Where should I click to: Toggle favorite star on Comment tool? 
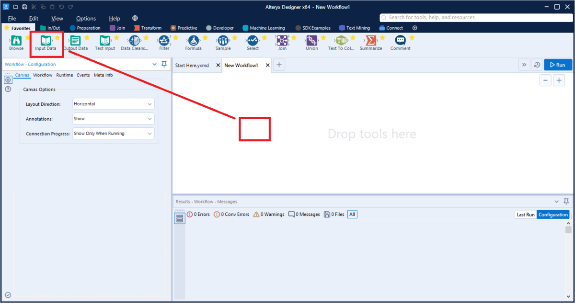(x=412, y=37)
